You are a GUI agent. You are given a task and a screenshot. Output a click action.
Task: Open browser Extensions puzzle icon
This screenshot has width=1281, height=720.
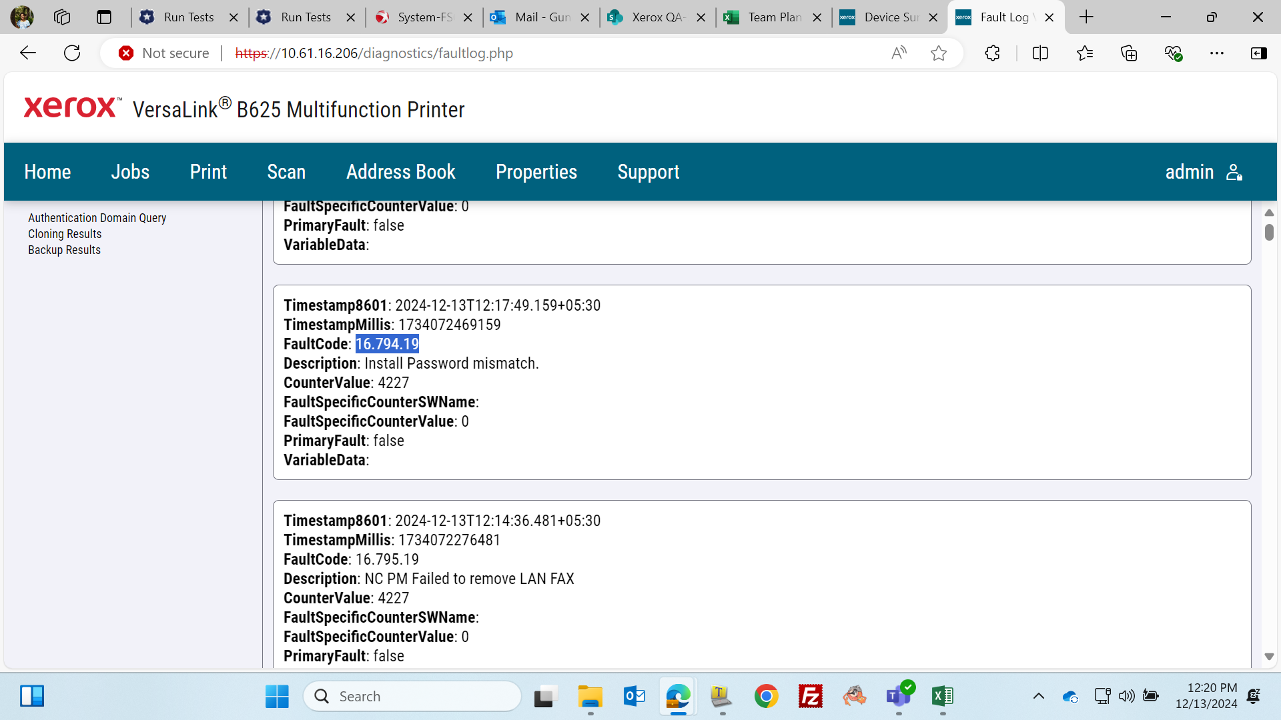992,53
